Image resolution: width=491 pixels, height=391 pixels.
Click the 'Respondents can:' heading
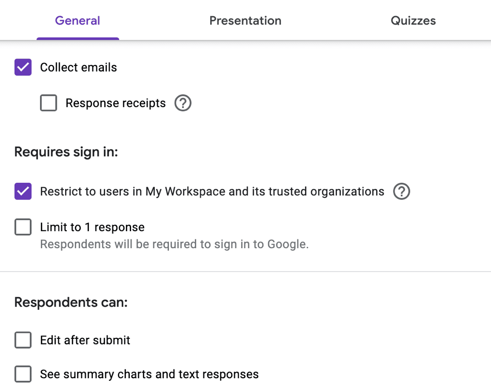(71, 303)
